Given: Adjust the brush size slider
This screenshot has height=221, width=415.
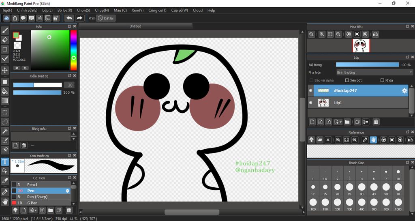Looking at the screenshot, I should click(37, 85).
